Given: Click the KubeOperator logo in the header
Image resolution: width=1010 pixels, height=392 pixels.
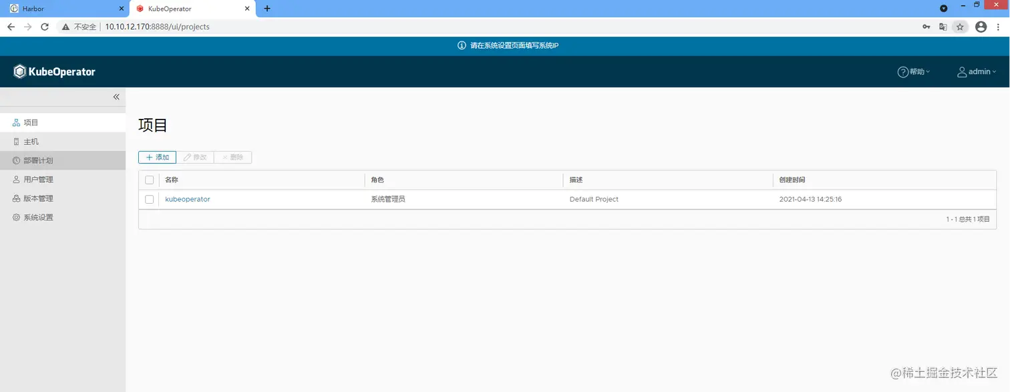Looking at the screenshot, I should coord(55,71).
